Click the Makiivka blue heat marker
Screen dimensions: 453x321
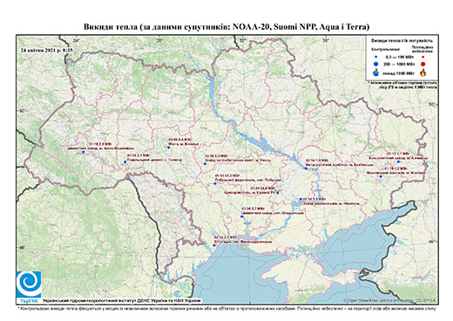click(381, 176)
